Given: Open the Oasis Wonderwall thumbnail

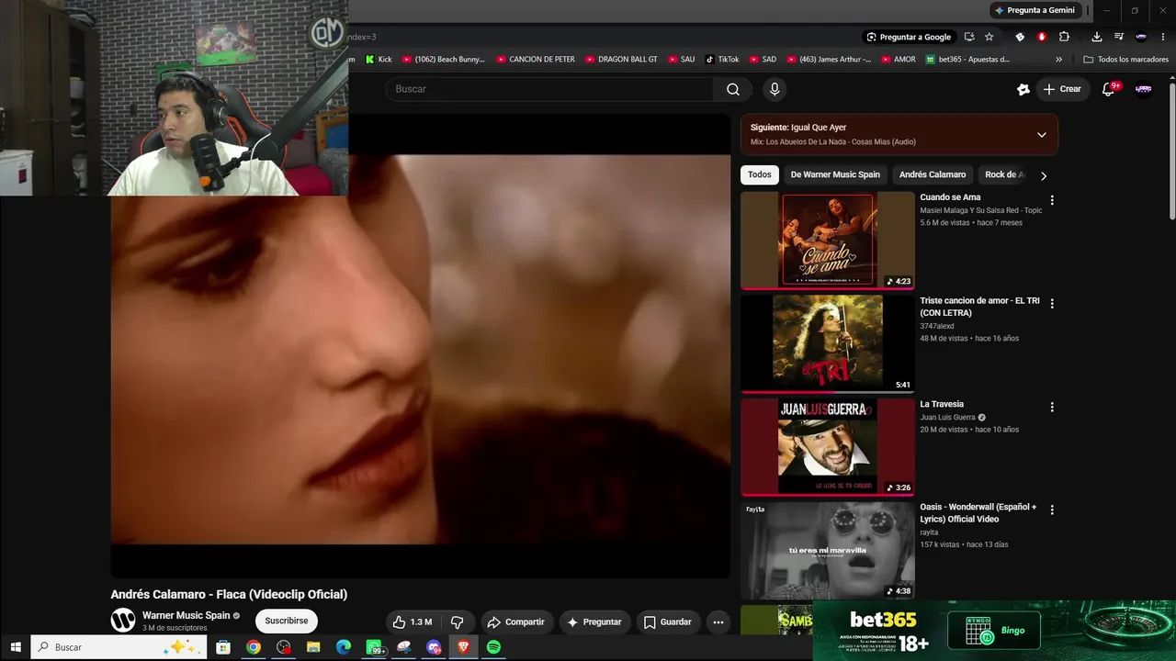Looking at the screenshot, I should click(828, 550).
